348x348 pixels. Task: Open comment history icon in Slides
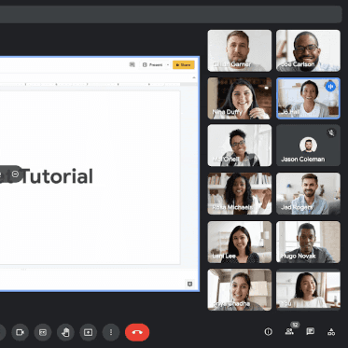132,64
